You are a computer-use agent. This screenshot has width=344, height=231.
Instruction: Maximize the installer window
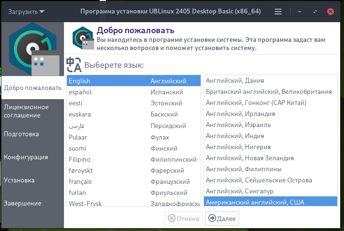pyautogui.click(x=315, y=12)
